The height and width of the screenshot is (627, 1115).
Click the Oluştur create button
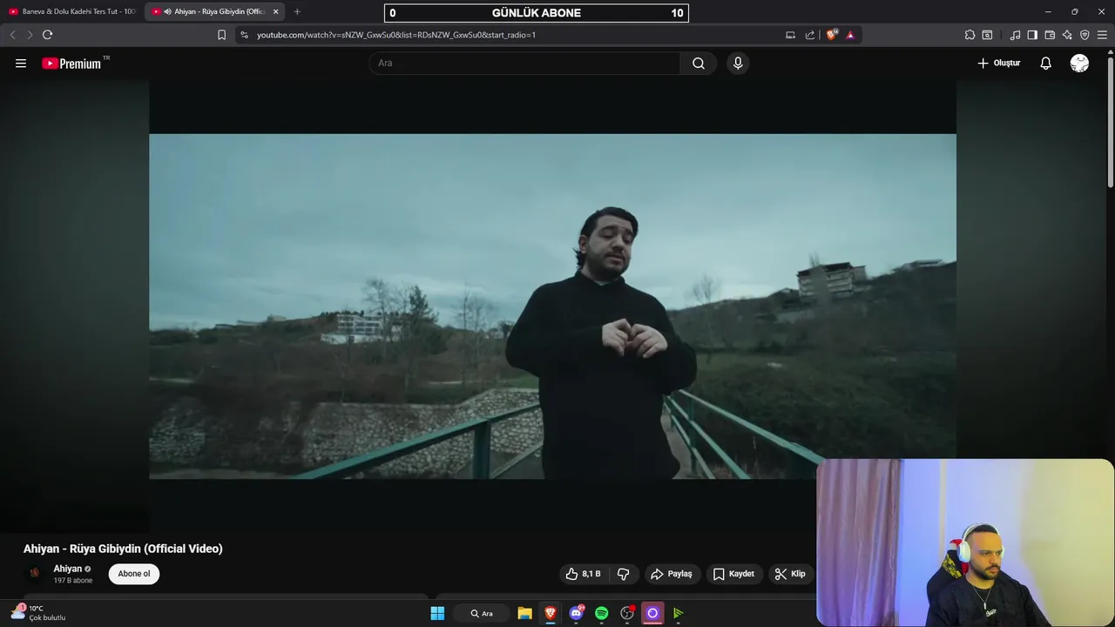coord(998,64)
